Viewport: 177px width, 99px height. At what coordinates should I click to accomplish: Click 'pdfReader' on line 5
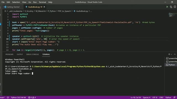pos(17,25)
